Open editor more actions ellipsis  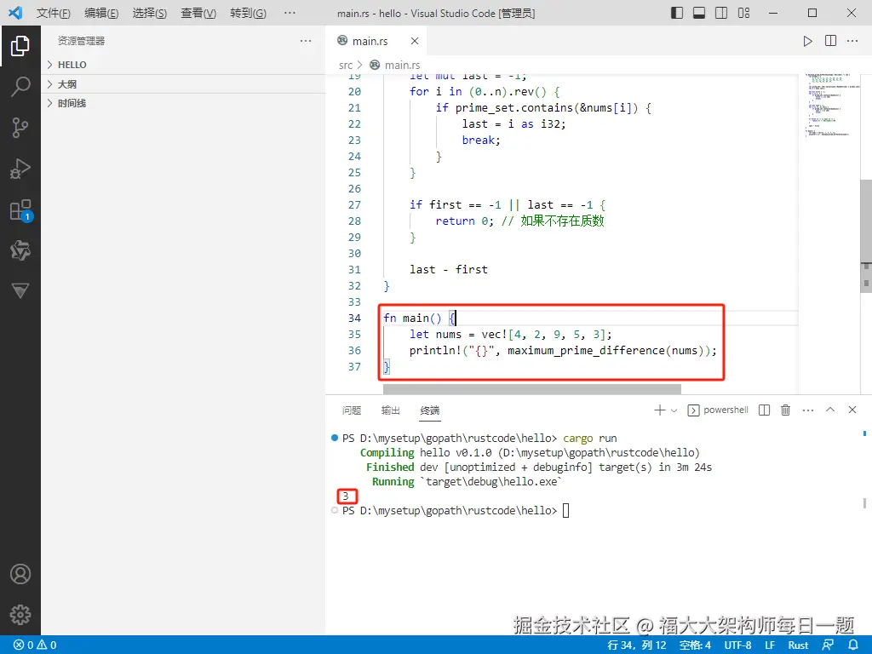[852, 41]
